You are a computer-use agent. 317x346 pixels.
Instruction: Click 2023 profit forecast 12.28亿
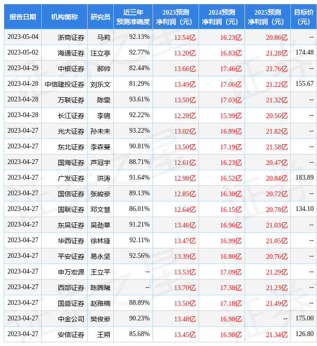185,116
